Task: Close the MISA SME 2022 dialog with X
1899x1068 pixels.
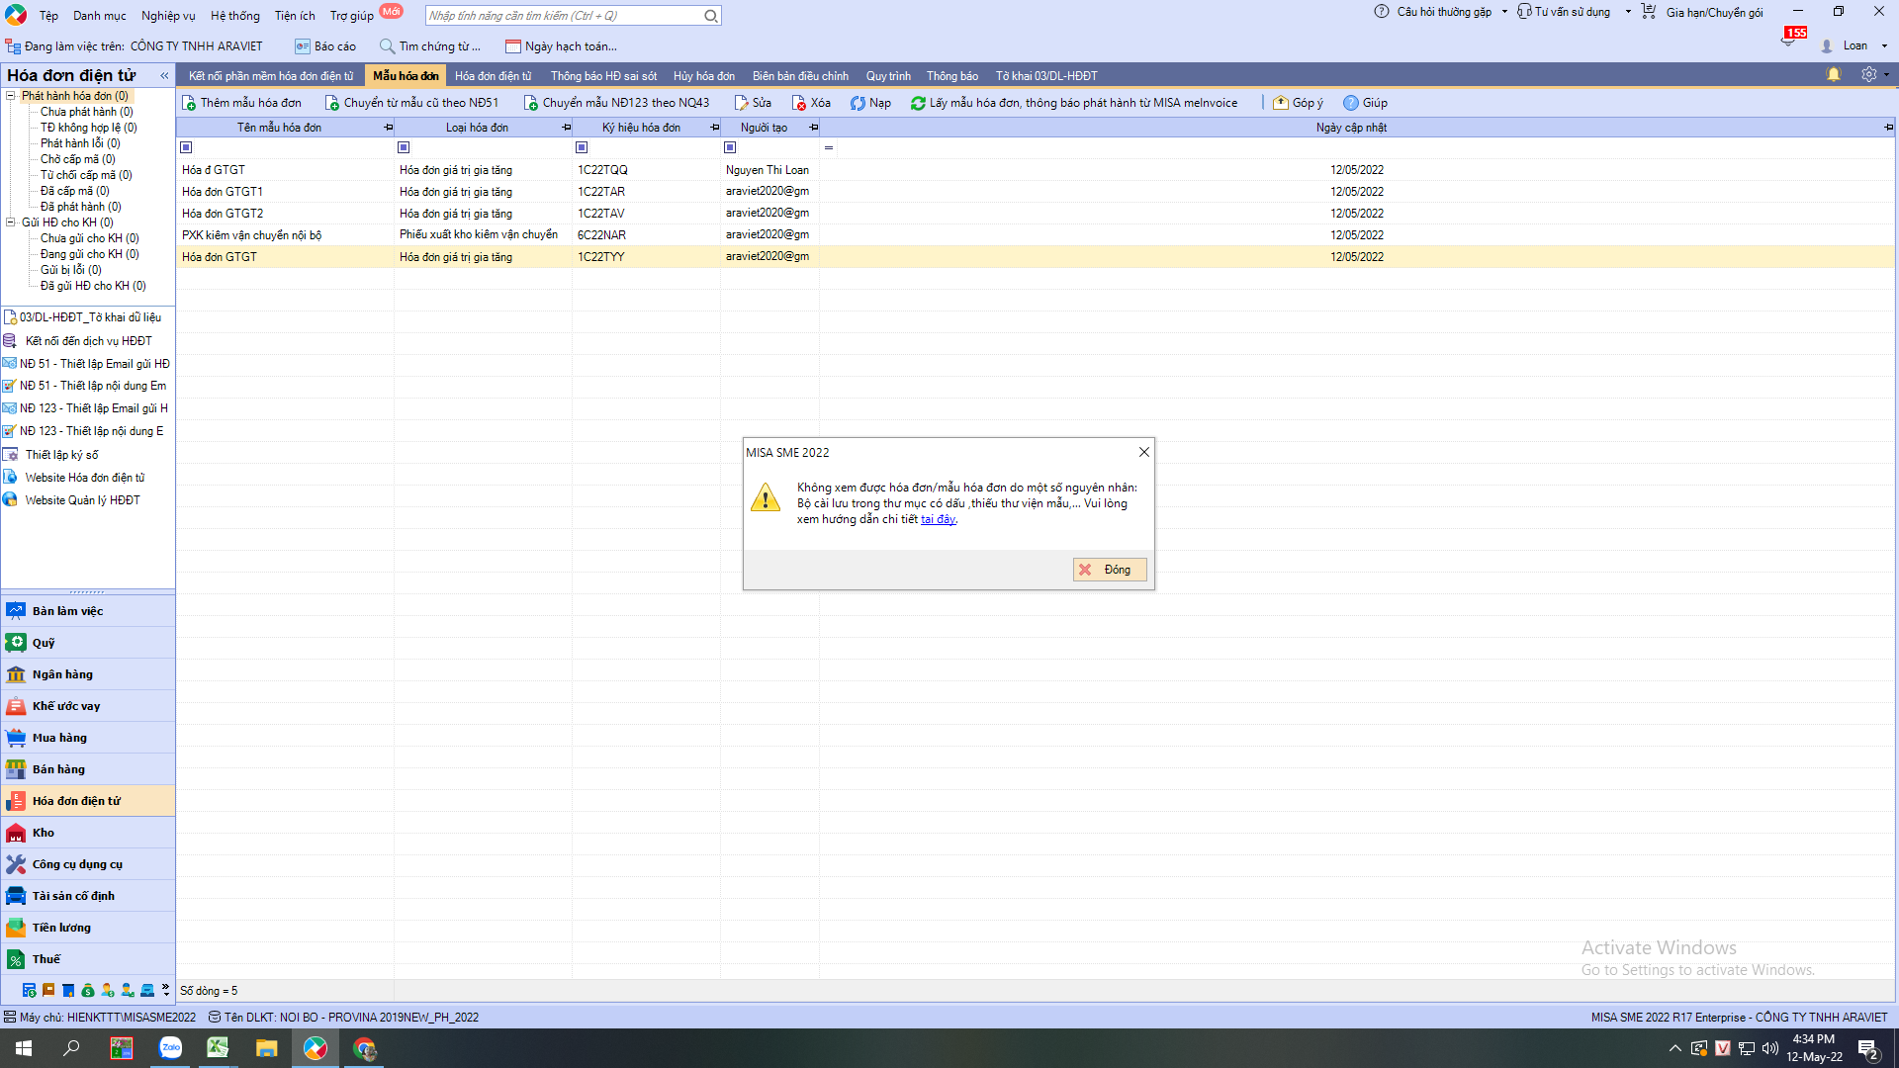Action: click(1144, 452)
